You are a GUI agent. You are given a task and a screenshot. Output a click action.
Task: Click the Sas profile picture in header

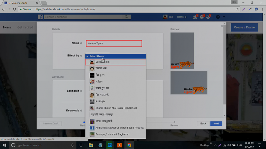tap(165, 17)
